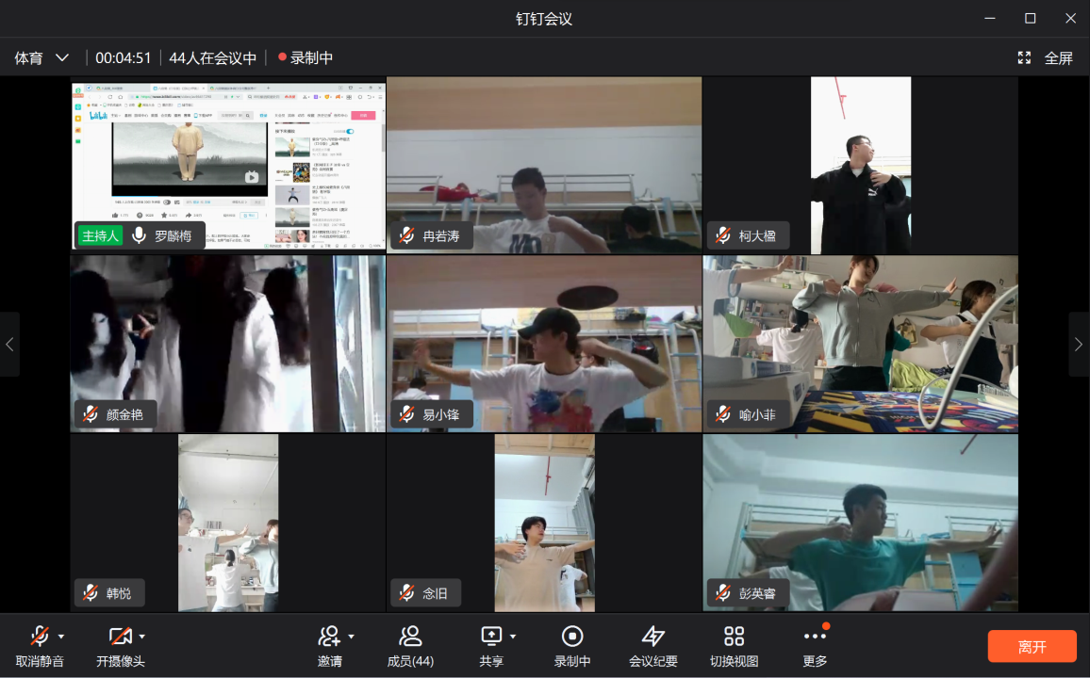This screenshot has height=678, width=1090.
Task: Click 切换视图 to switch view layout
Action: [x=734, y=637]
